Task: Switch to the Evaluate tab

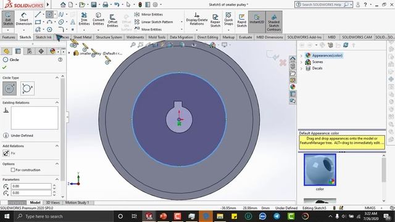Action: click(x=246, y=37)
